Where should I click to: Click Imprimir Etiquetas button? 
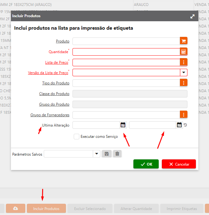(x=182, y=208)
